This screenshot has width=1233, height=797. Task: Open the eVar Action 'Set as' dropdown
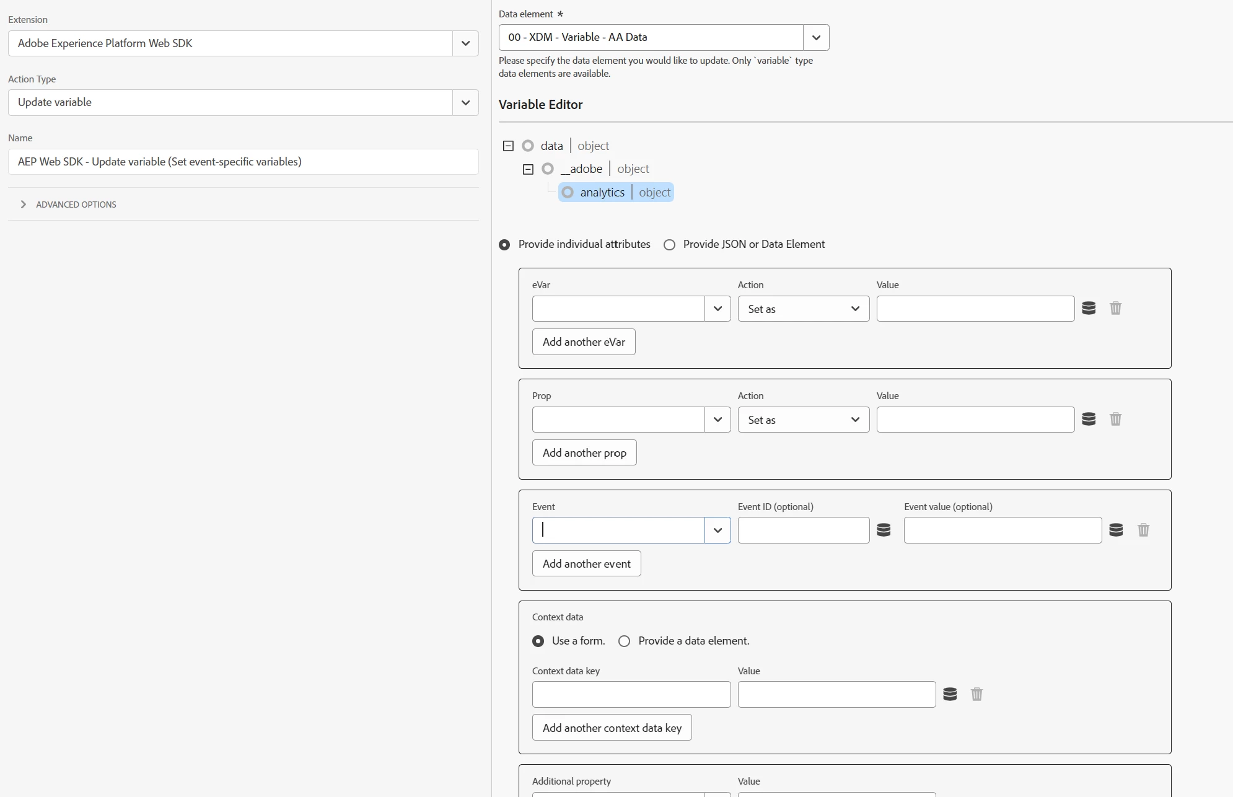(803, 309)
